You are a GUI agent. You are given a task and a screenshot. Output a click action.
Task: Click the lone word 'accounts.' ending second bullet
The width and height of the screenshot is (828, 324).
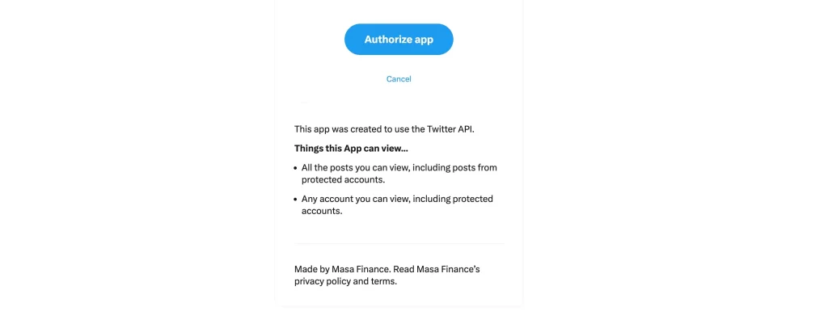click(322, 211)
